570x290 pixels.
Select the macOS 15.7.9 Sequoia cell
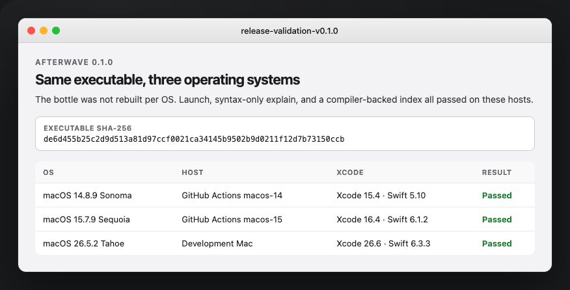87,220
